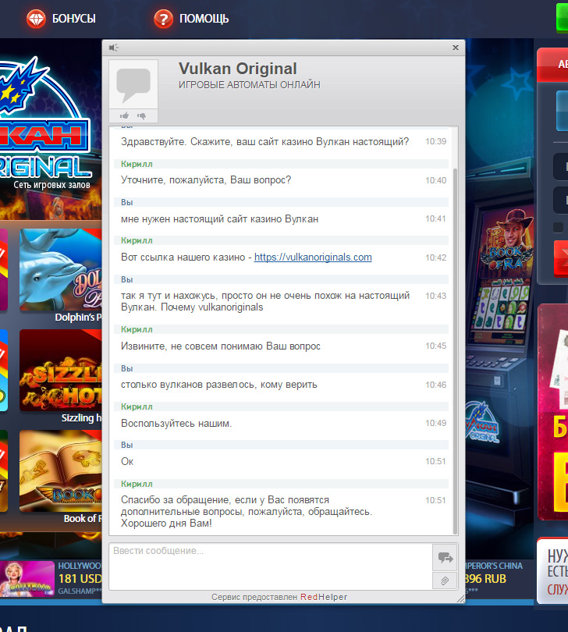The height and width of the screenshot is (632, 568).
Task: Open the vulkanoriginals.com link in chat
Action: pyautogui.click(x=313, y=257)
